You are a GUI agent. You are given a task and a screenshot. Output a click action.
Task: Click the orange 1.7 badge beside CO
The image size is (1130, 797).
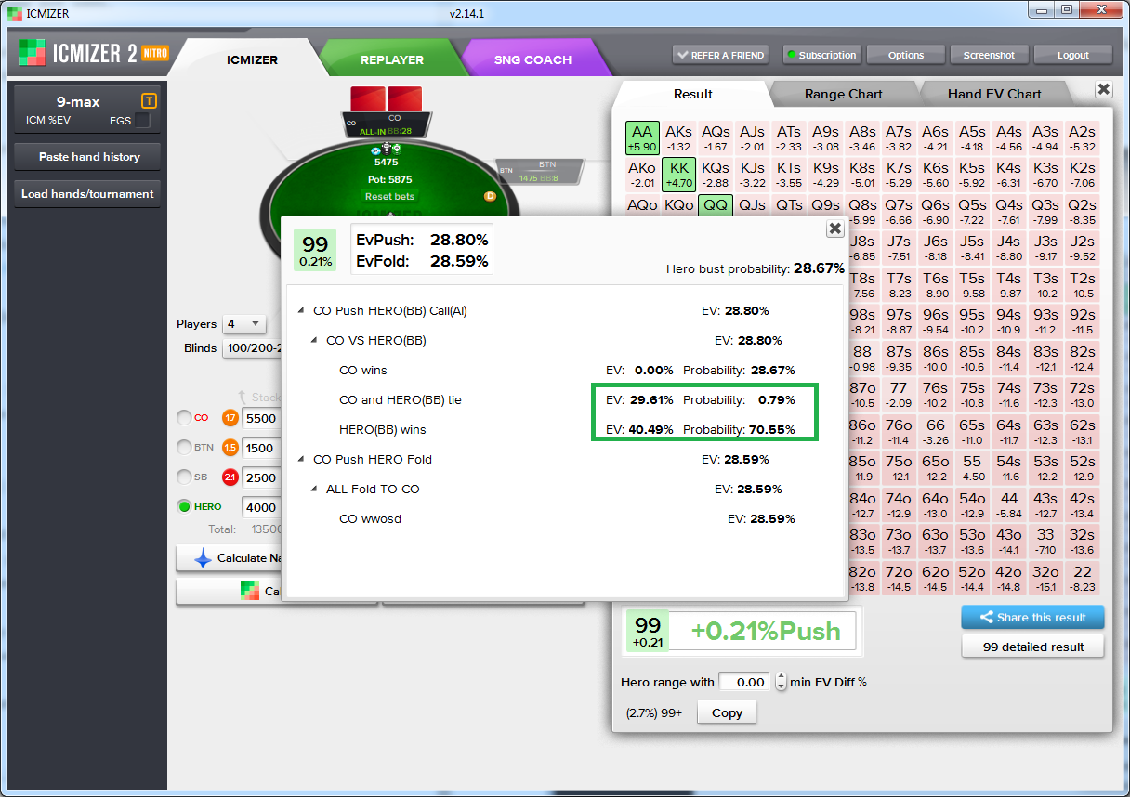[230, 418]
